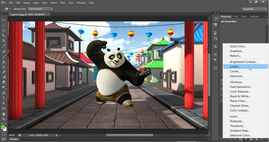Switch to the Info tab
Viewport: 269px width, 142px height.
tap(236, 17)
